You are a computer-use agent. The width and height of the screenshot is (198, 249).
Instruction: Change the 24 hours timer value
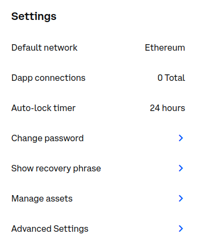[x=167, y=108]
